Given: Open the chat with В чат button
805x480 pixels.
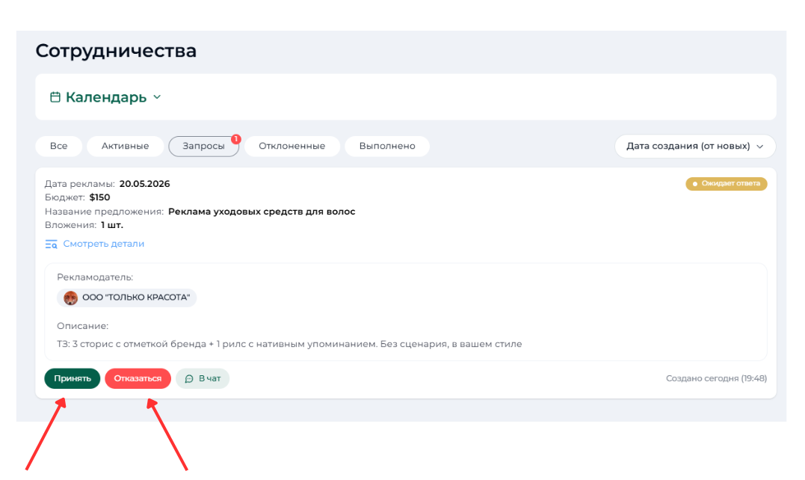Looking at the screenshot, I should (203, 378).
